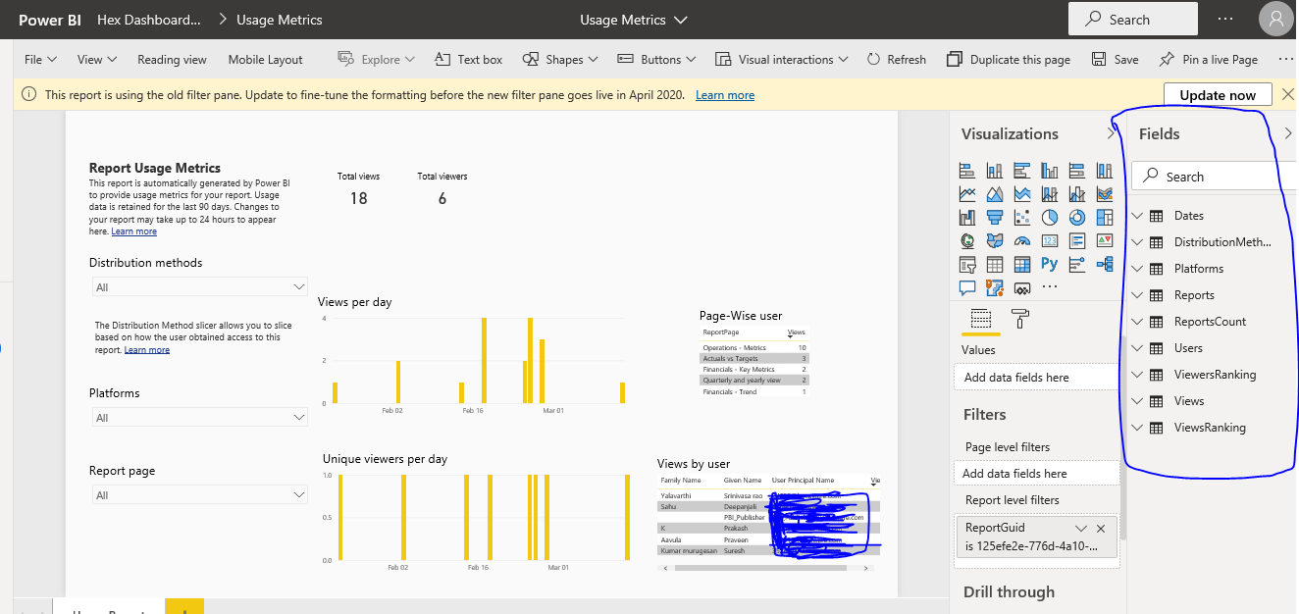The image size is (1299, 614).
Task: Open Mobile Layout
Action: (x=265, y=60)
